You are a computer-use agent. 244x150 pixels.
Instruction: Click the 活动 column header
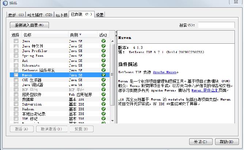point(103,35)
